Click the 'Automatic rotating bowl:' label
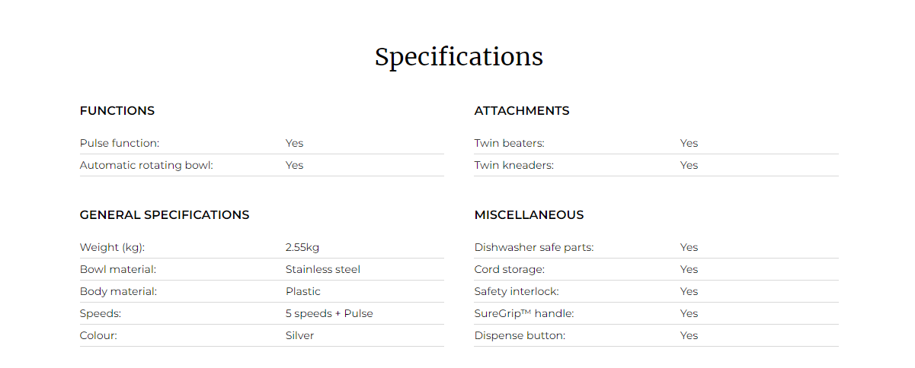Image resolution: width=915 pixels, height=368 pixels. click(146, 165)
